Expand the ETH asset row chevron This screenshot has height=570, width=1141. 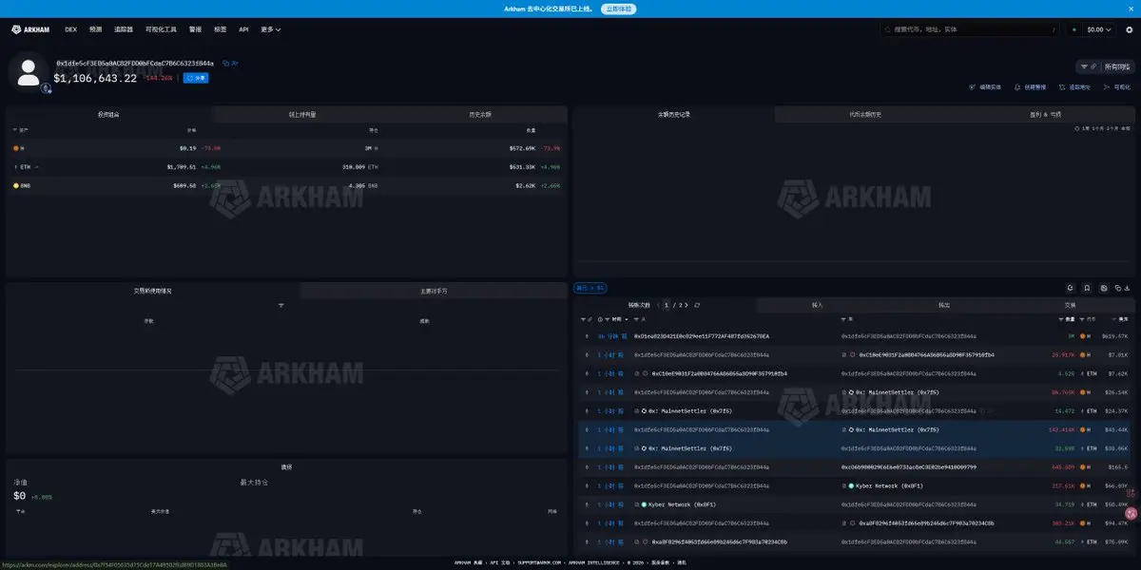pos(37,166)
